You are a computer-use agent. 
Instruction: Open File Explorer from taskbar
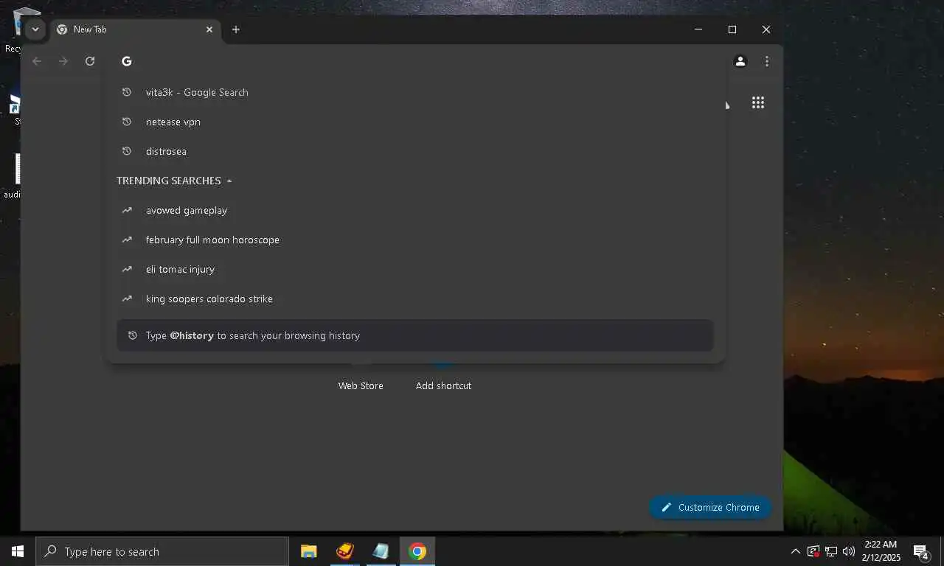coord(309,551)
